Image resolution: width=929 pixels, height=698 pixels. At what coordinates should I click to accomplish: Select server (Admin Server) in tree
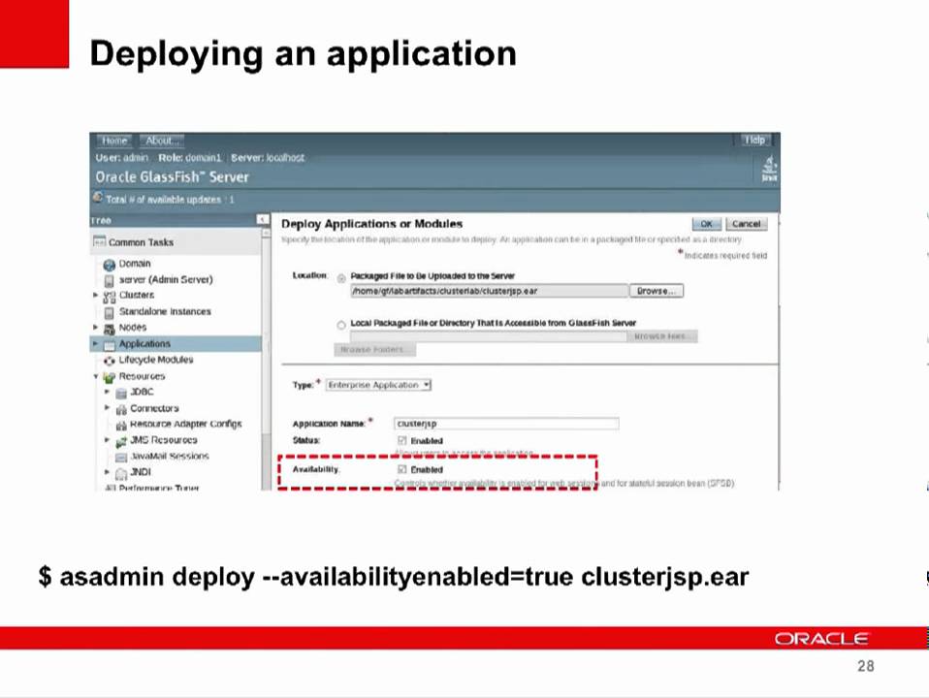(x=166, y=279)
